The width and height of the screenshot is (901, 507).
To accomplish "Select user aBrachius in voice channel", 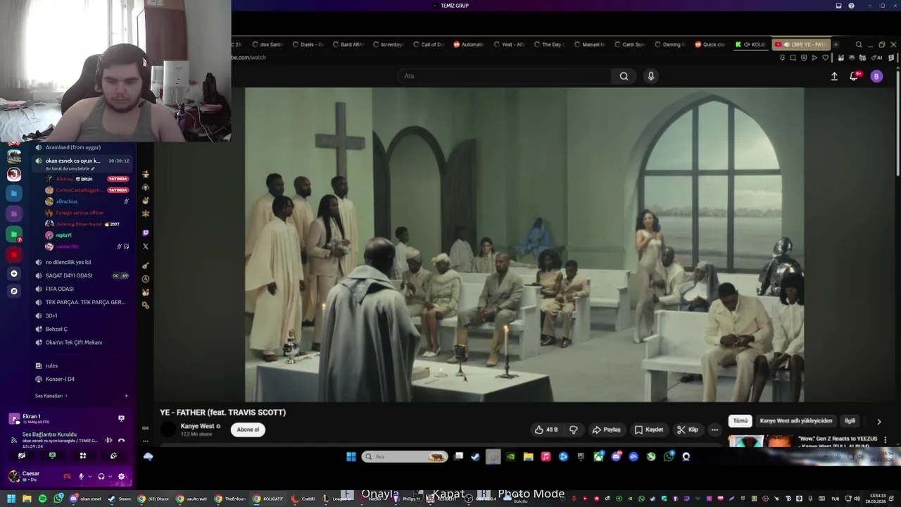I will point(67,201).
